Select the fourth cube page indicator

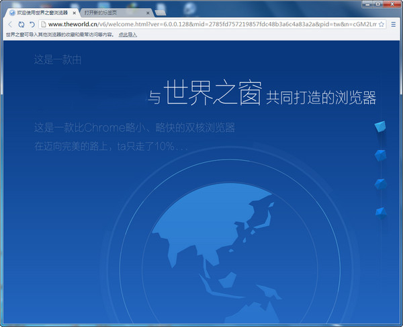click(x=381, y=213)
